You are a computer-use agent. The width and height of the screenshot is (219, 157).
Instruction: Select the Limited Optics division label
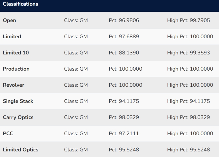20,150
